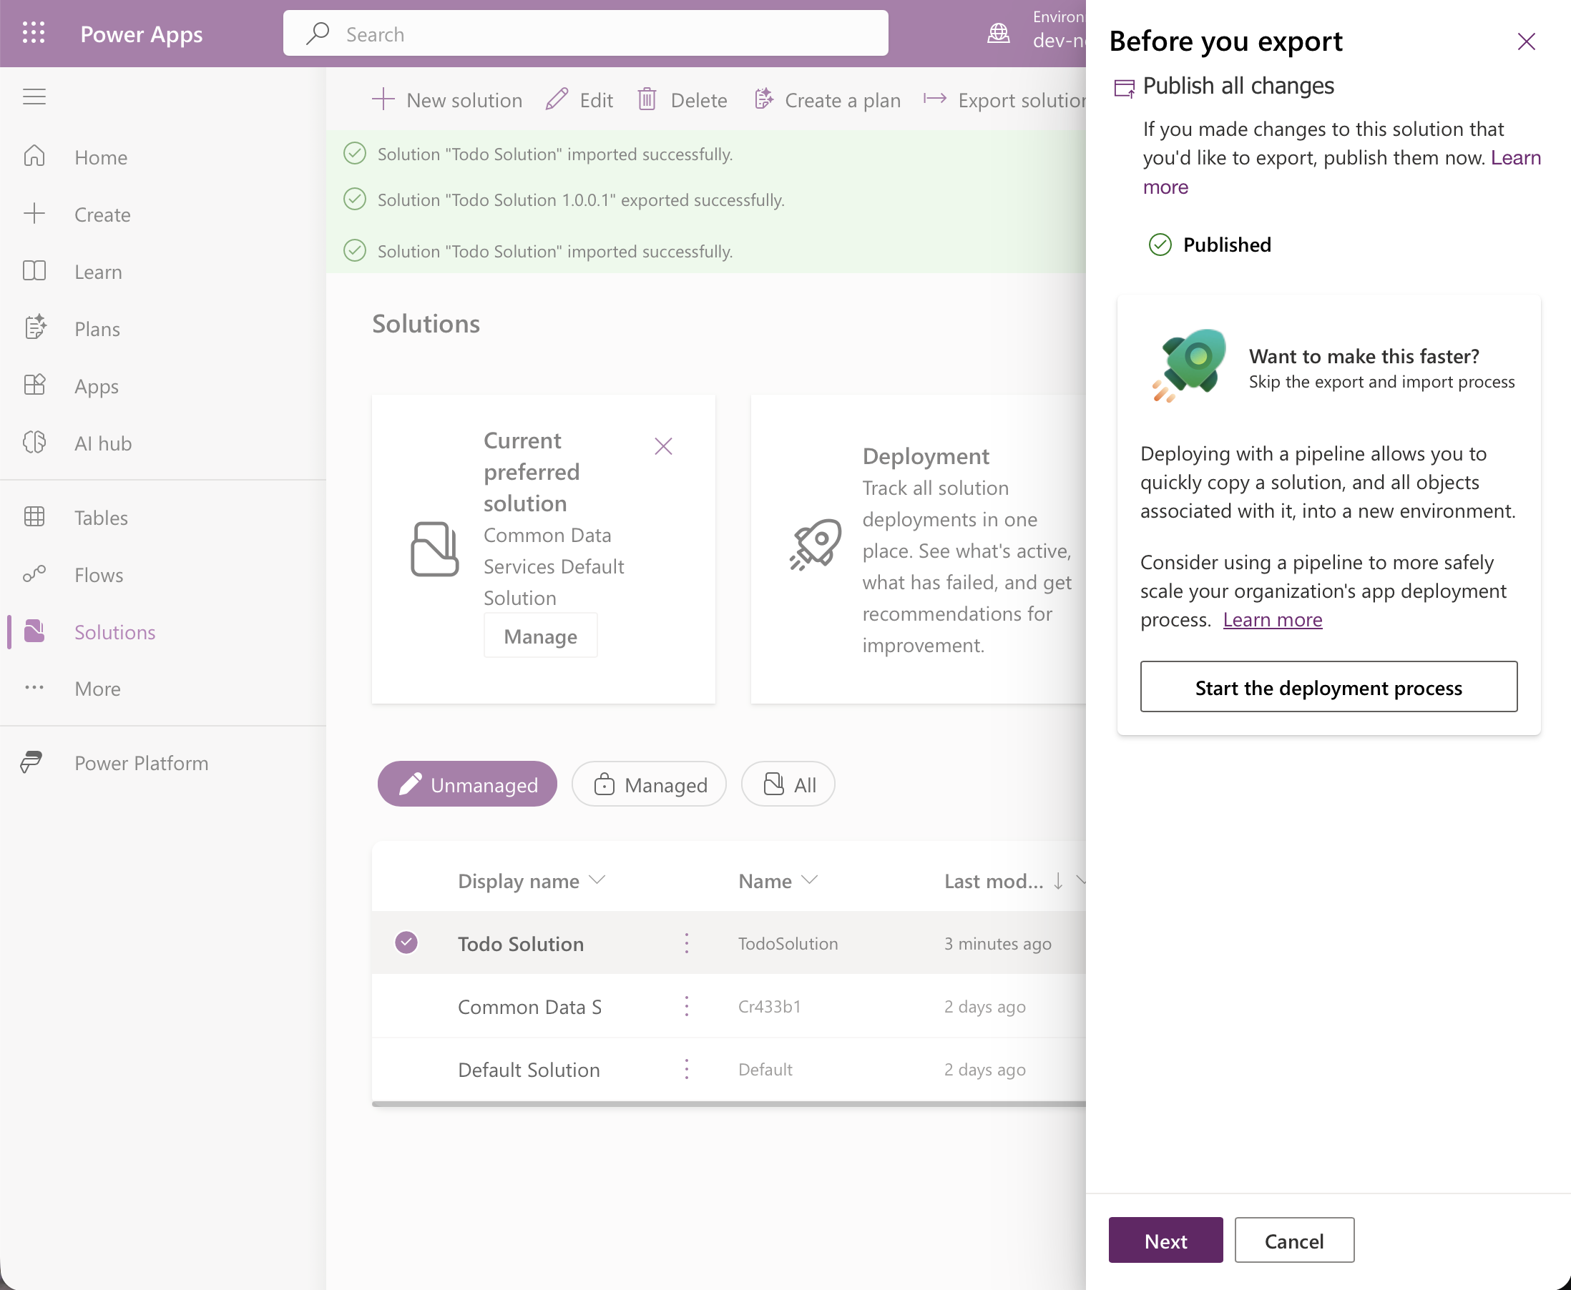Click into the Search input field

point(586,34)
